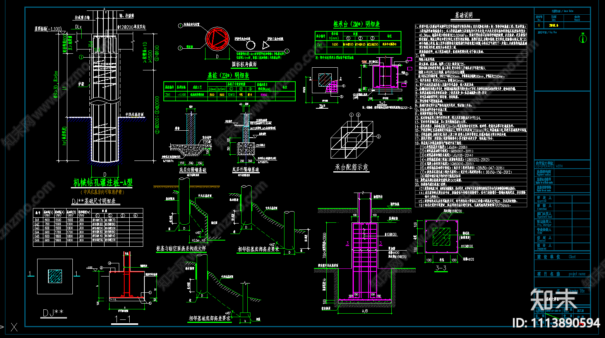605x338 pixels.
Task: Click the 'ID: 1113890594' text
Action: [556, 323]
